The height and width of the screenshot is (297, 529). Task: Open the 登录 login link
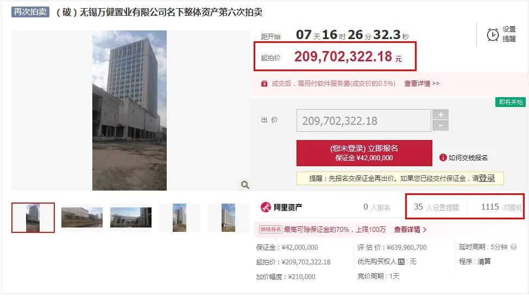tap(487, 178)
